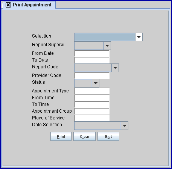
Task: Close the Print Appointment tab with X icon
Action: click(x=8, y=5)
